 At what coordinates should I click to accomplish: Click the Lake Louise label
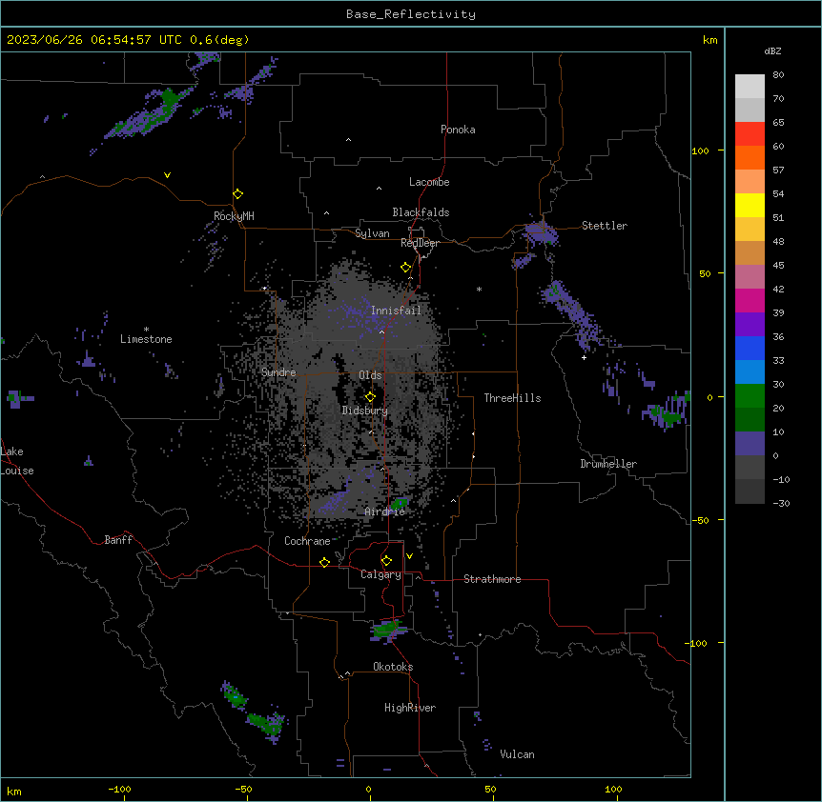click(x=17, y=461)
